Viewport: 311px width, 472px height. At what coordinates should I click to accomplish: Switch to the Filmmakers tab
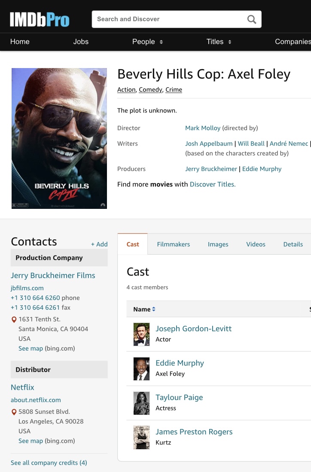coord(174,244)
